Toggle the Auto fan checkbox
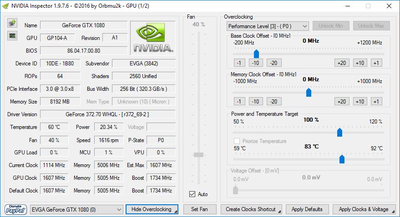 (x=192, y=194)
